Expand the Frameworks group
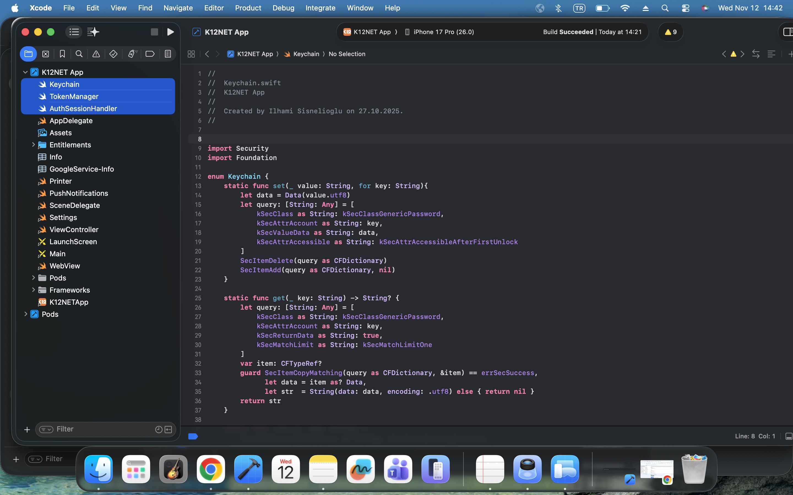This screenshot has width=793, height=495. [x=33, y=290]
